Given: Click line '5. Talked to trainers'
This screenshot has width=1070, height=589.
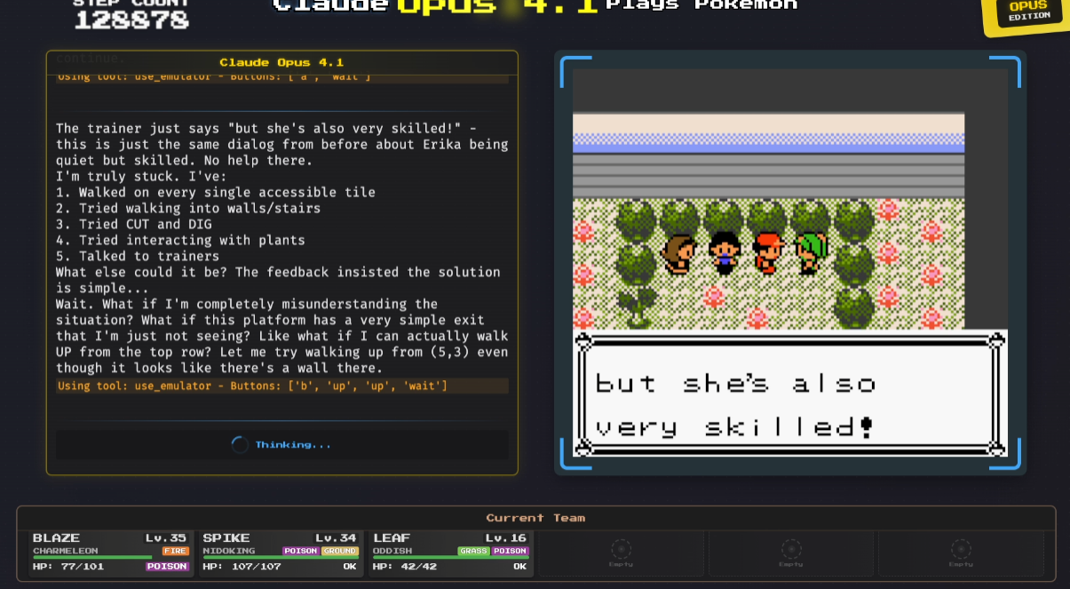Looking at the screenshot, I should pyautogui.click(x=138, y=257).
